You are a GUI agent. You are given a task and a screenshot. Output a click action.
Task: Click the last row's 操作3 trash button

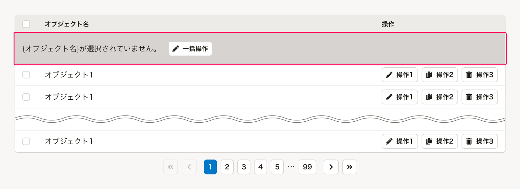[479, 141]
